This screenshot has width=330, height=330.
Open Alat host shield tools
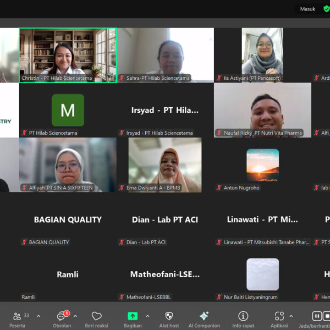tap(169, 316)
